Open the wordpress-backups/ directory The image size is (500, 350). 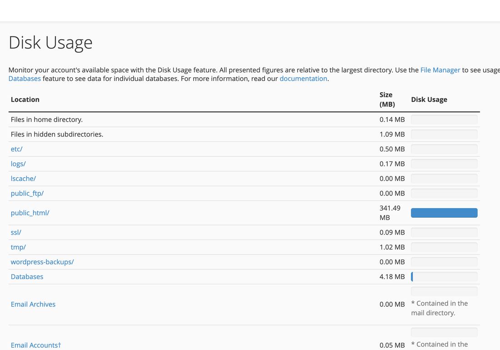tap(42, 262)
